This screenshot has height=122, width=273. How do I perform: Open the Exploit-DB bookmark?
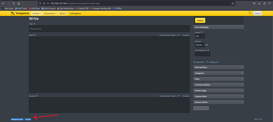82,8
